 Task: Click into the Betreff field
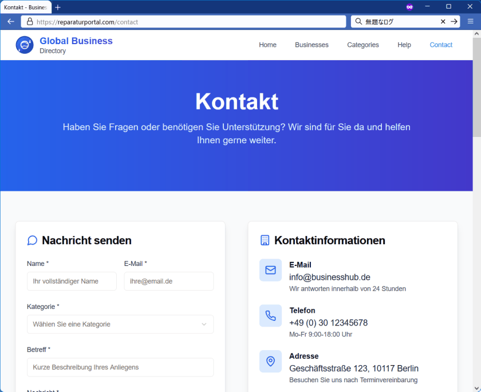[x=120, y=367]
